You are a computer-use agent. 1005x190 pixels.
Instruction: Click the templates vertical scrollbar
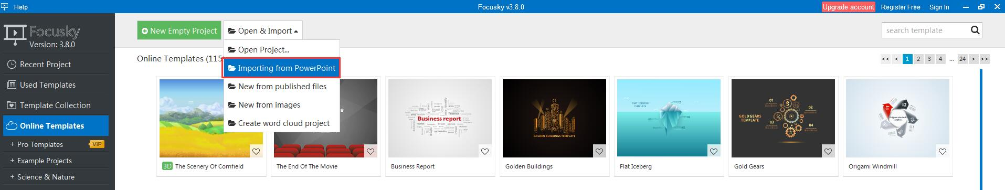pos(981,129)
